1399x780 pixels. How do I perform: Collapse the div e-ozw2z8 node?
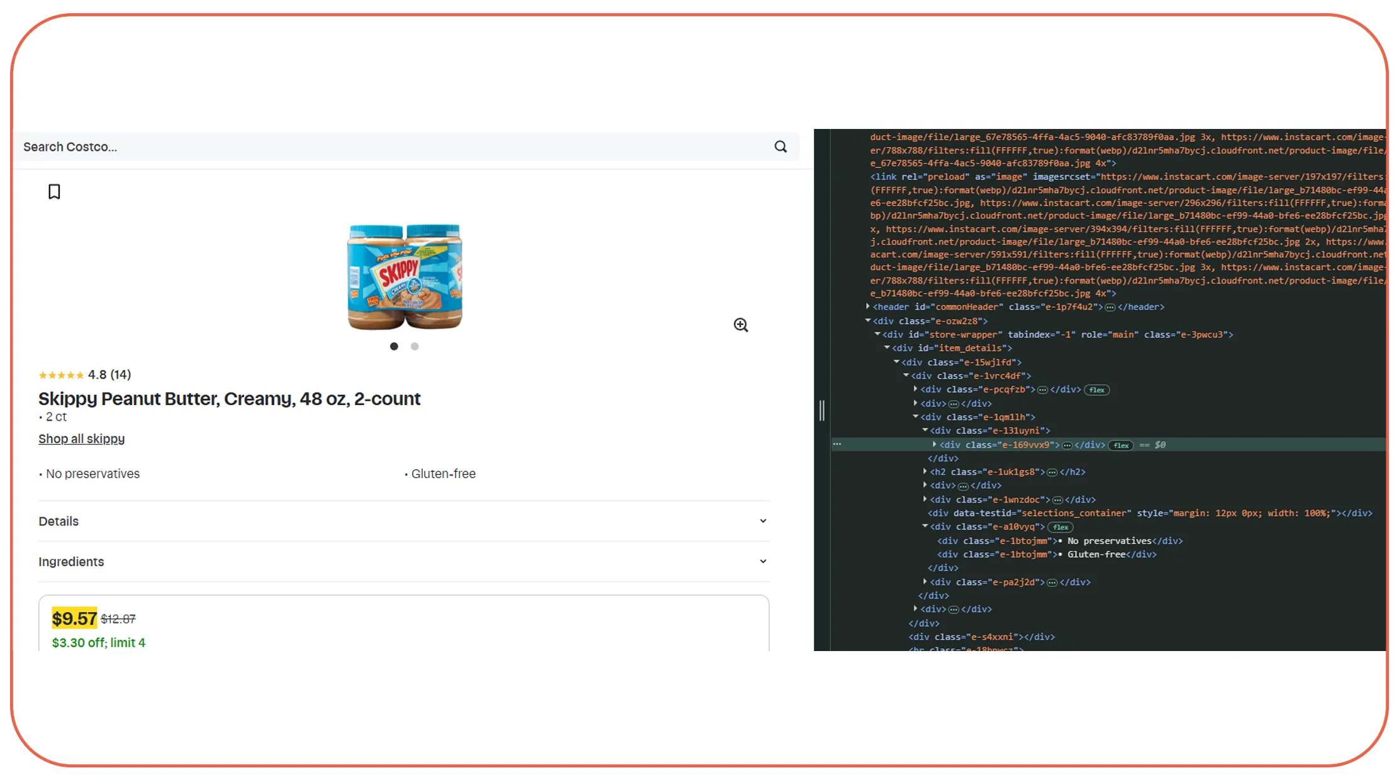point(868,320)
